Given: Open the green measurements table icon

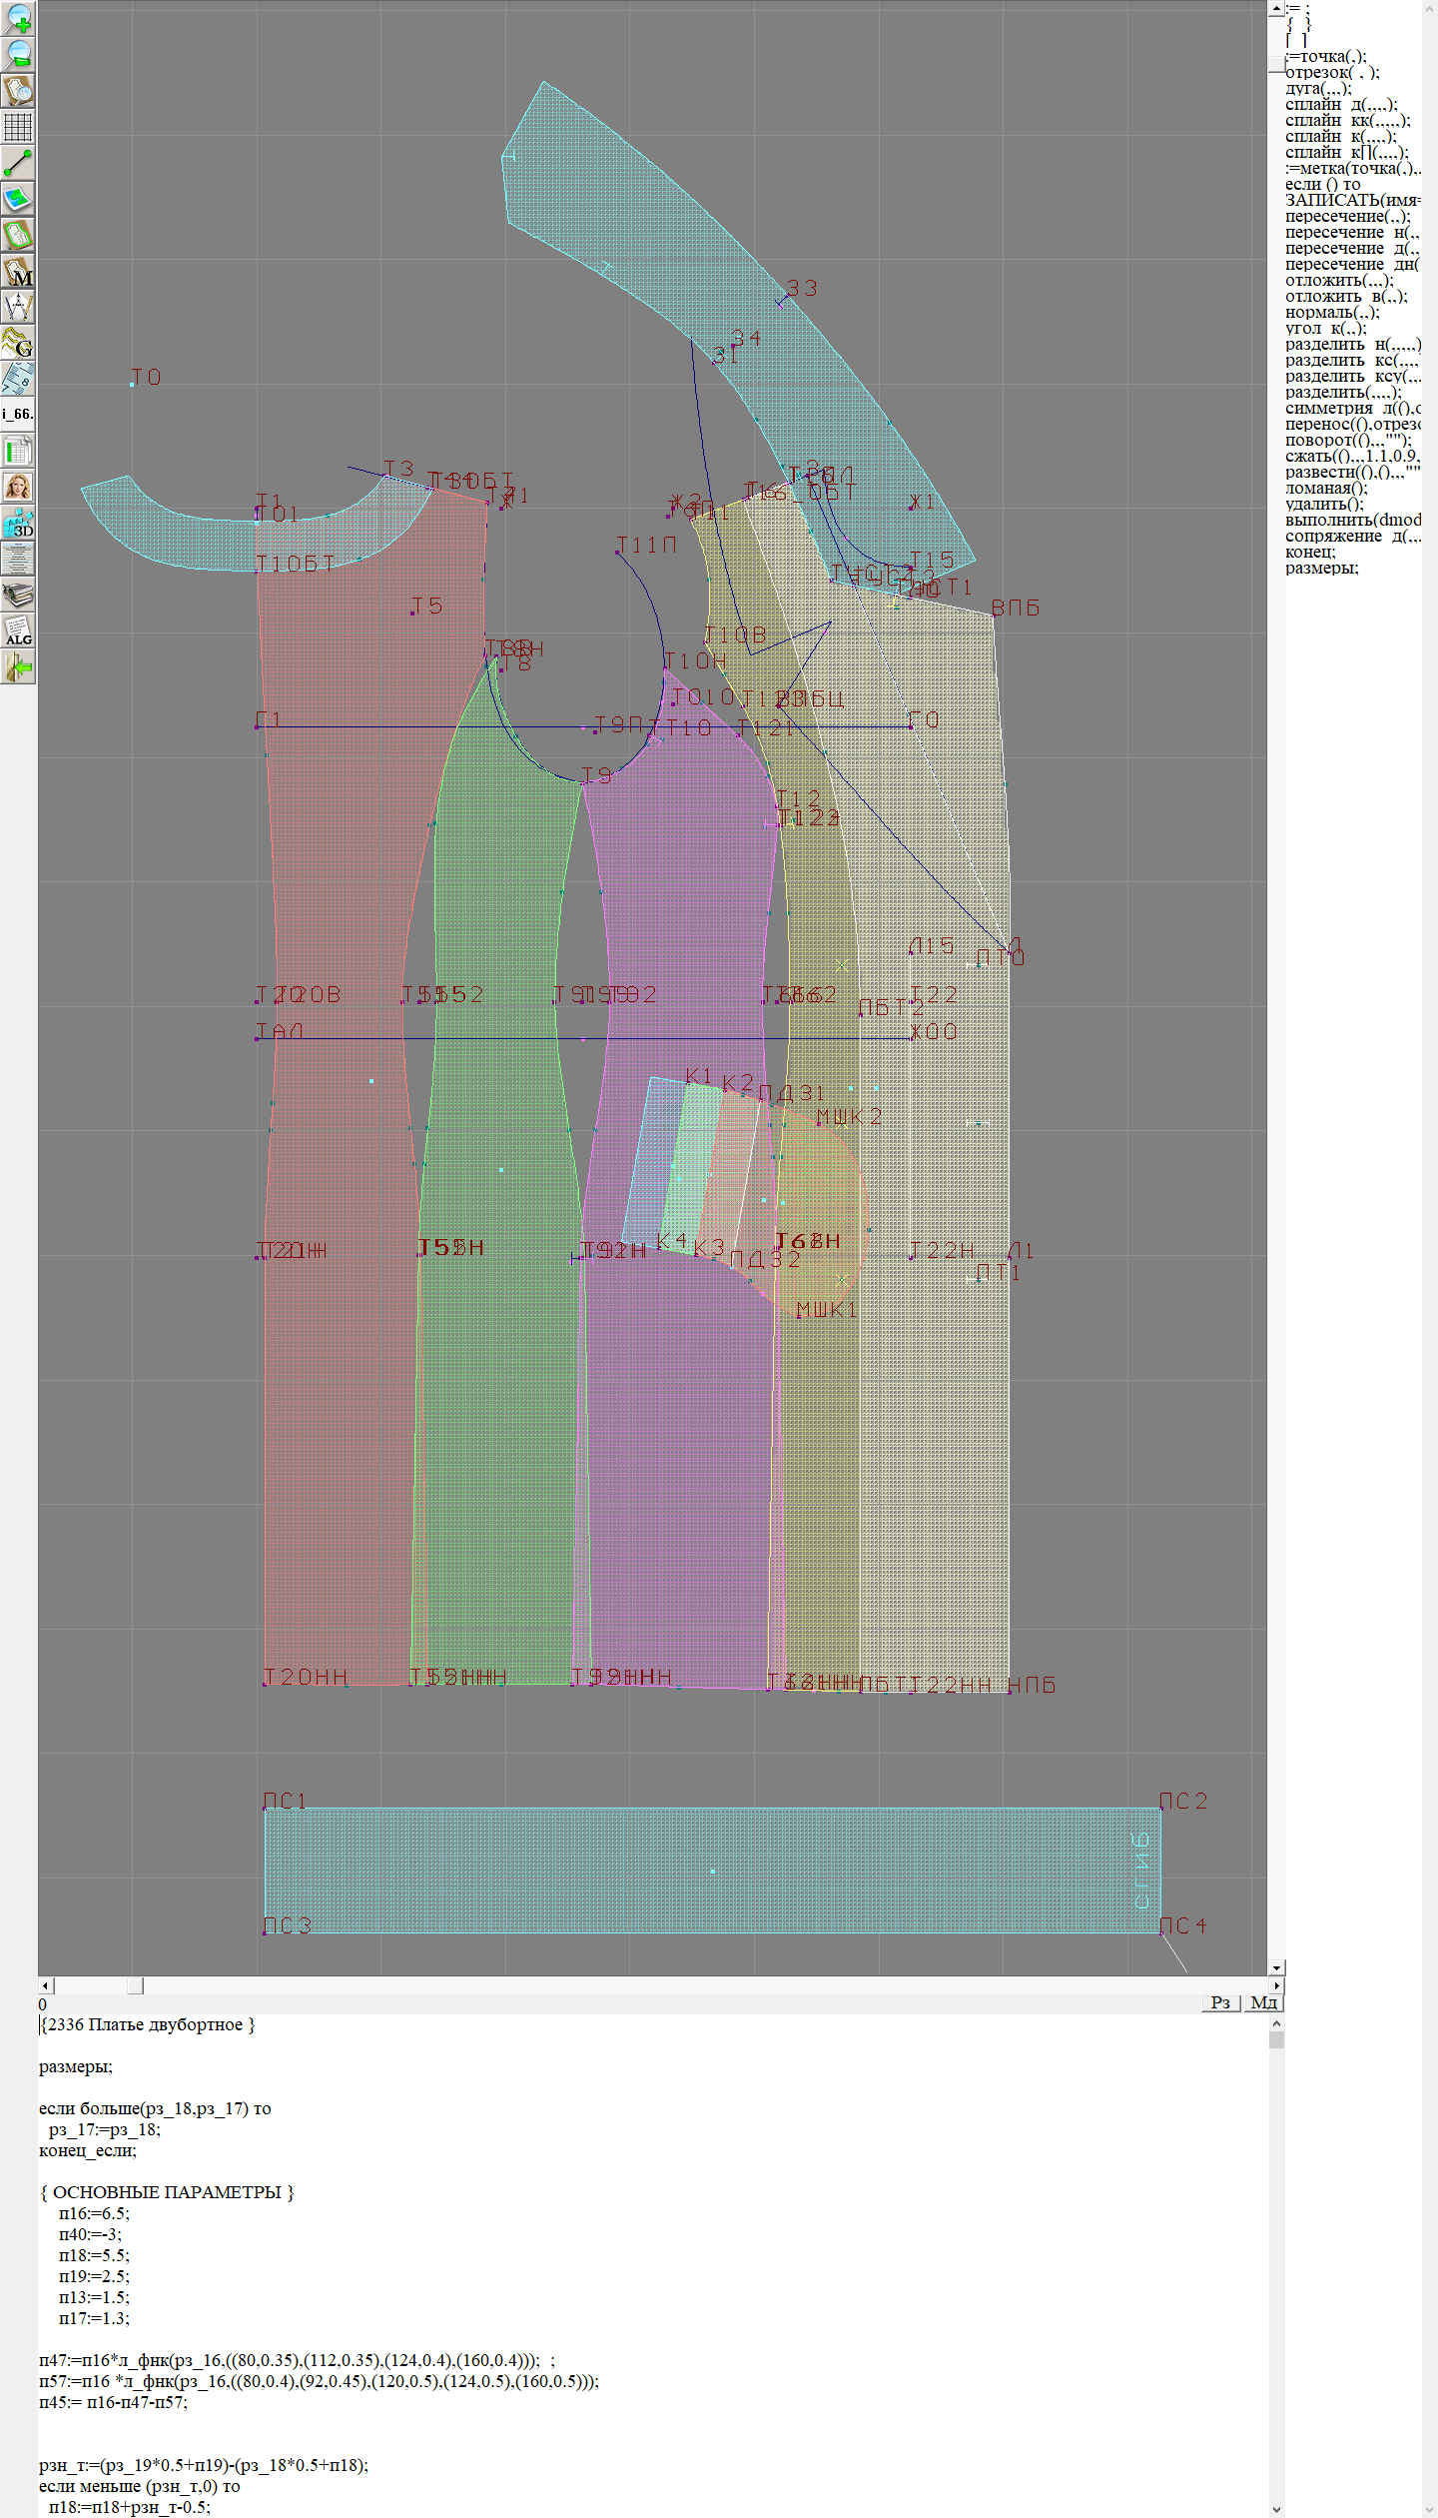Looking at the screenshot, I should [x=18, y=451].
